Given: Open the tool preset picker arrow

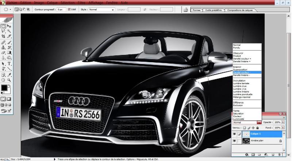Looking at the screenshot, I should coord(11,10).
